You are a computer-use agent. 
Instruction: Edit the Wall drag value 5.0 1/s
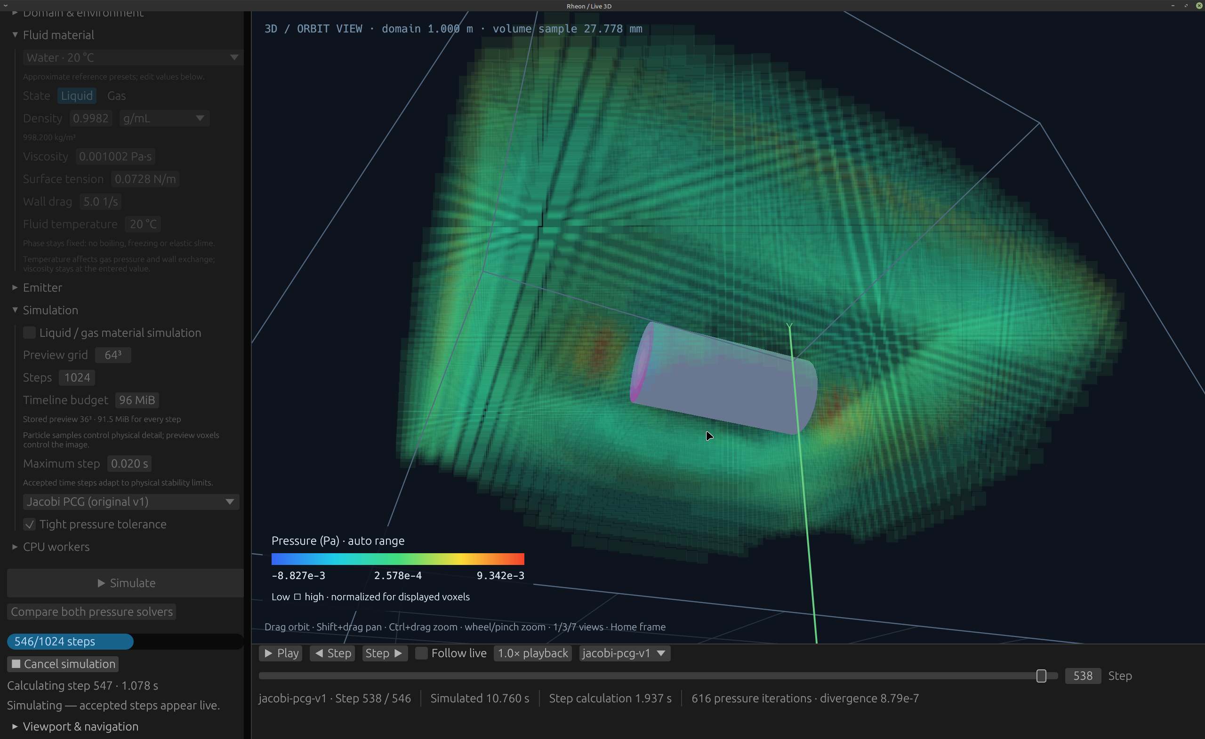point(100,201)
